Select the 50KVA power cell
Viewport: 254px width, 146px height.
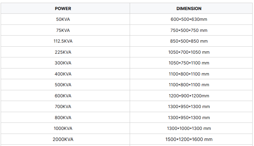pos(63,19)
